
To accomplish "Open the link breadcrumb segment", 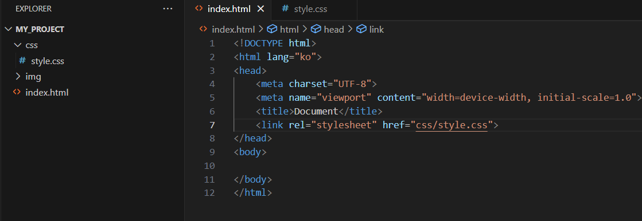I will 376,29.
